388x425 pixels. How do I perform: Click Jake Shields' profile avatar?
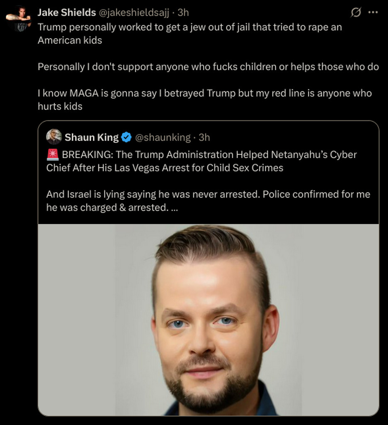(x=18, y=18)
